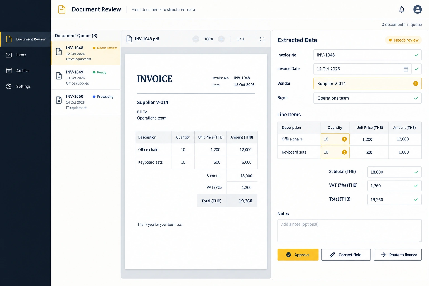This screenshot has width=429, height=286.
Task: Toggle the Buyer field checkmark
Action: (416, 98)
